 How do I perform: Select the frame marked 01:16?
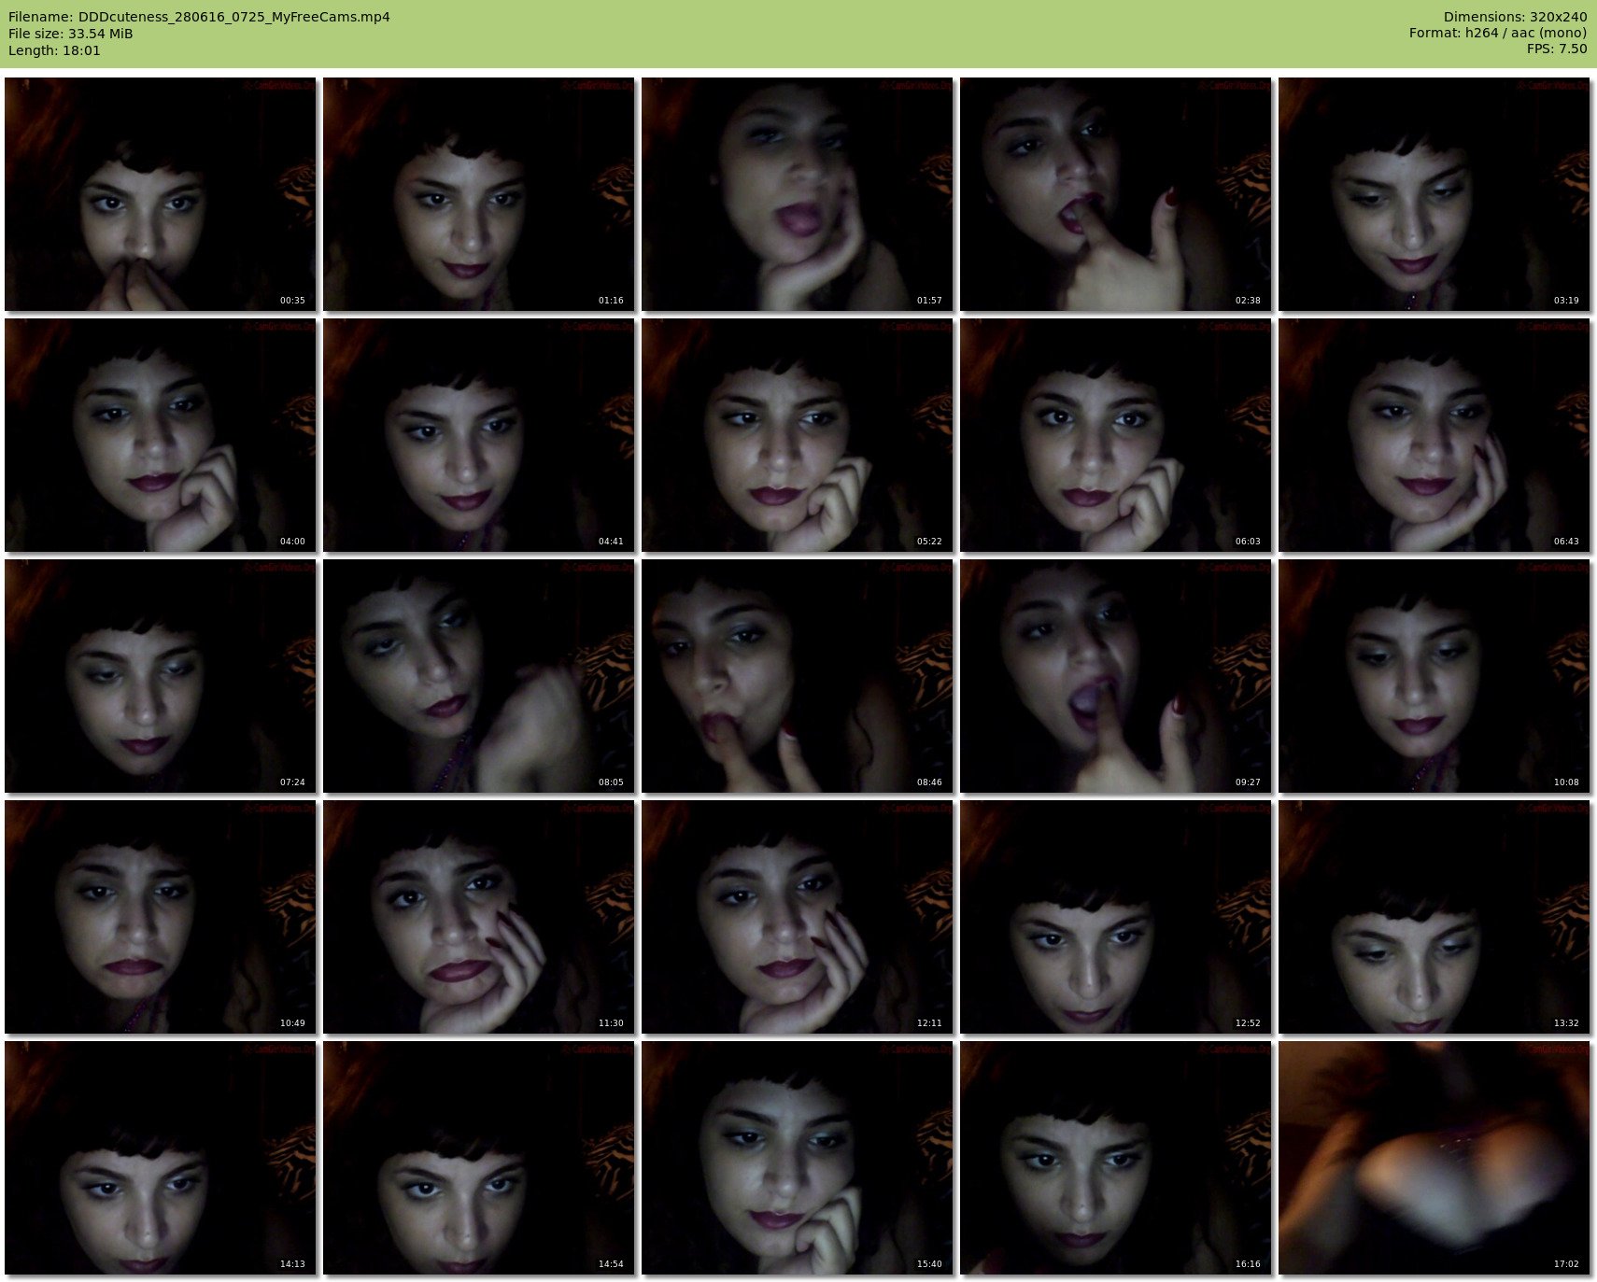(478, 194)
